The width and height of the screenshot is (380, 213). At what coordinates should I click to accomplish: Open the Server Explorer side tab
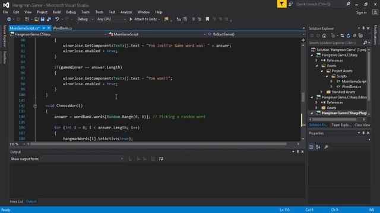[x=4, y=36]
